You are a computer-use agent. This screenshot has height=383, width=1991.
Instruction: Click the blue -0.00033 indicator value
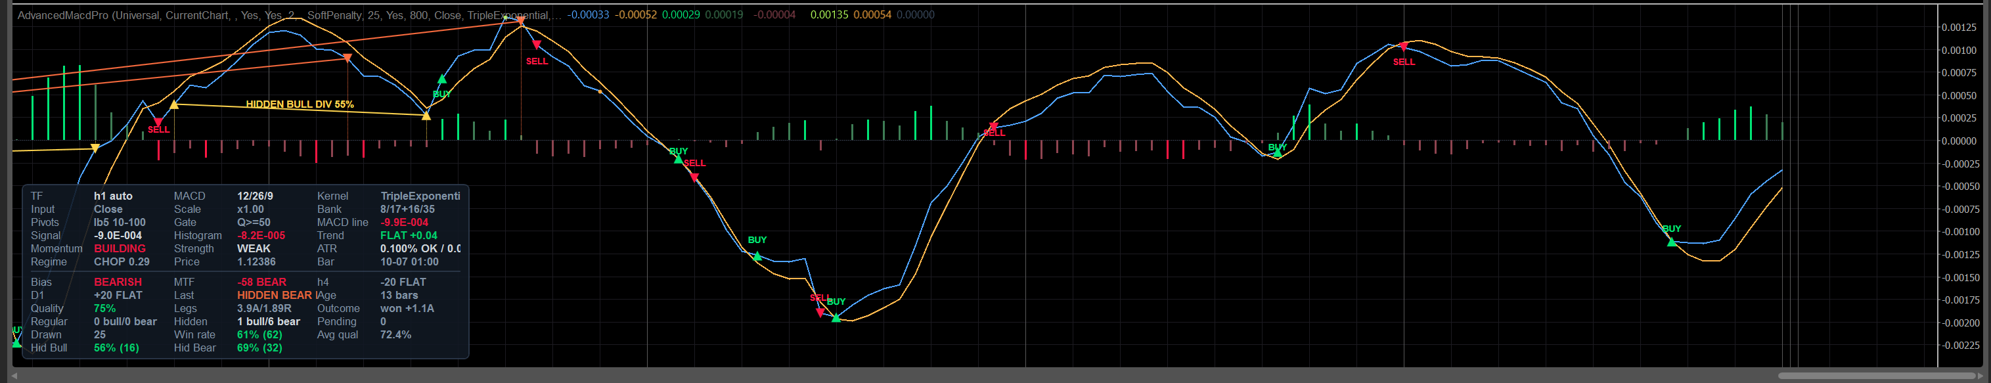tap(588, 14)
